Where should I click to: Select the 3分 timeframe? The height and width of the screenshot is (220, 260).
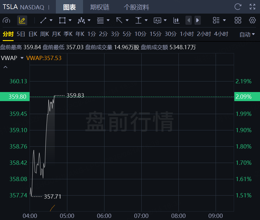coord(115,34)
